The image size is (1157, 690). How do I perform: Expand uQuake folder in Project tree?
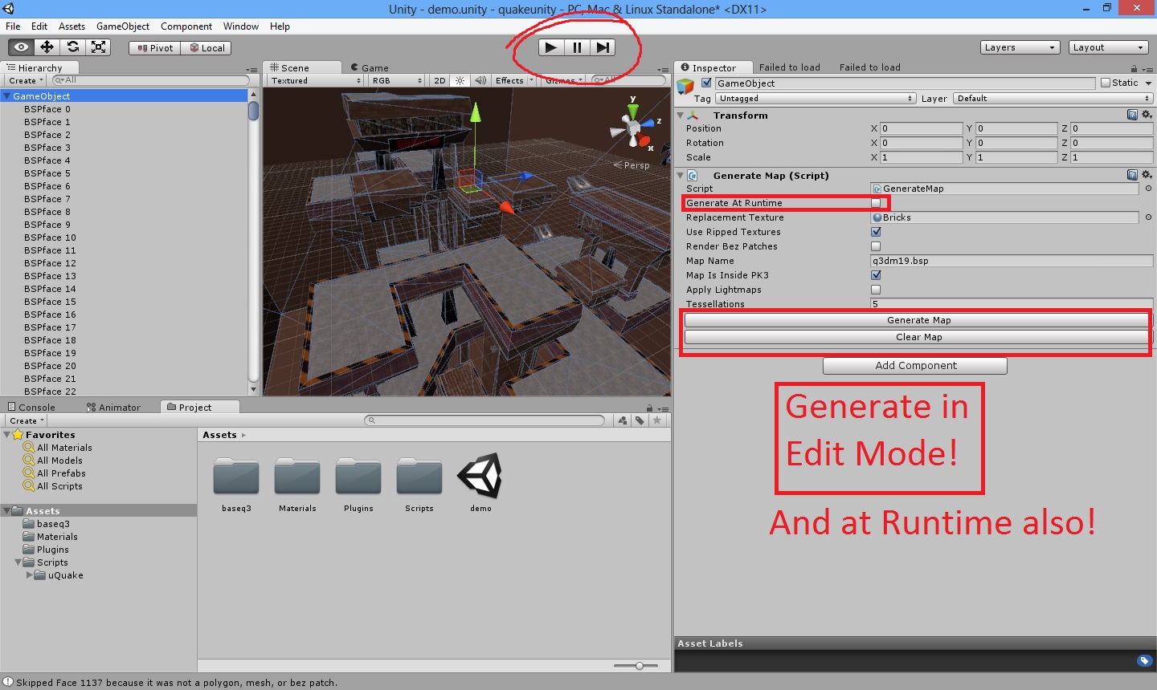(x=30, y=575)
